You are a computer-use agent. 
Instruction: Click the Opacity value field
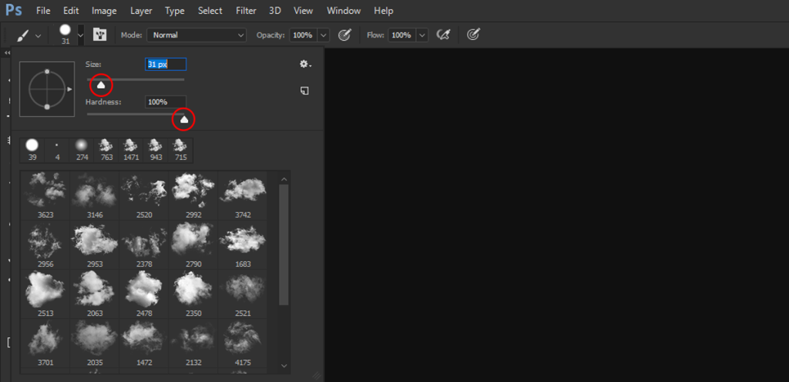pyautogui.click(x=303, y=35)
